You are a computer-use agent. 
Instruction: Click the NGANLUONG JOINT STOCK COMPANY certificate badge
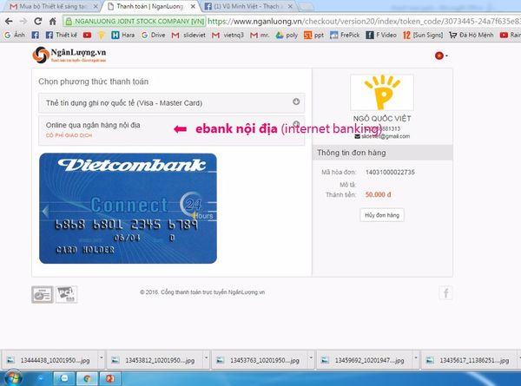[x=135, y=21]
